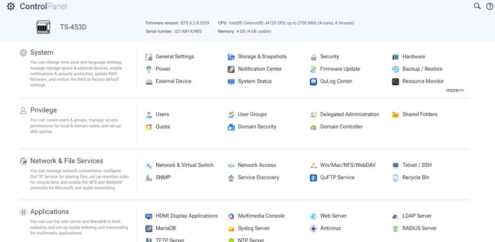This screenshot has width=495, height=242.
Task: Open the Recycle Bin icon
Action: pos(395,178)
